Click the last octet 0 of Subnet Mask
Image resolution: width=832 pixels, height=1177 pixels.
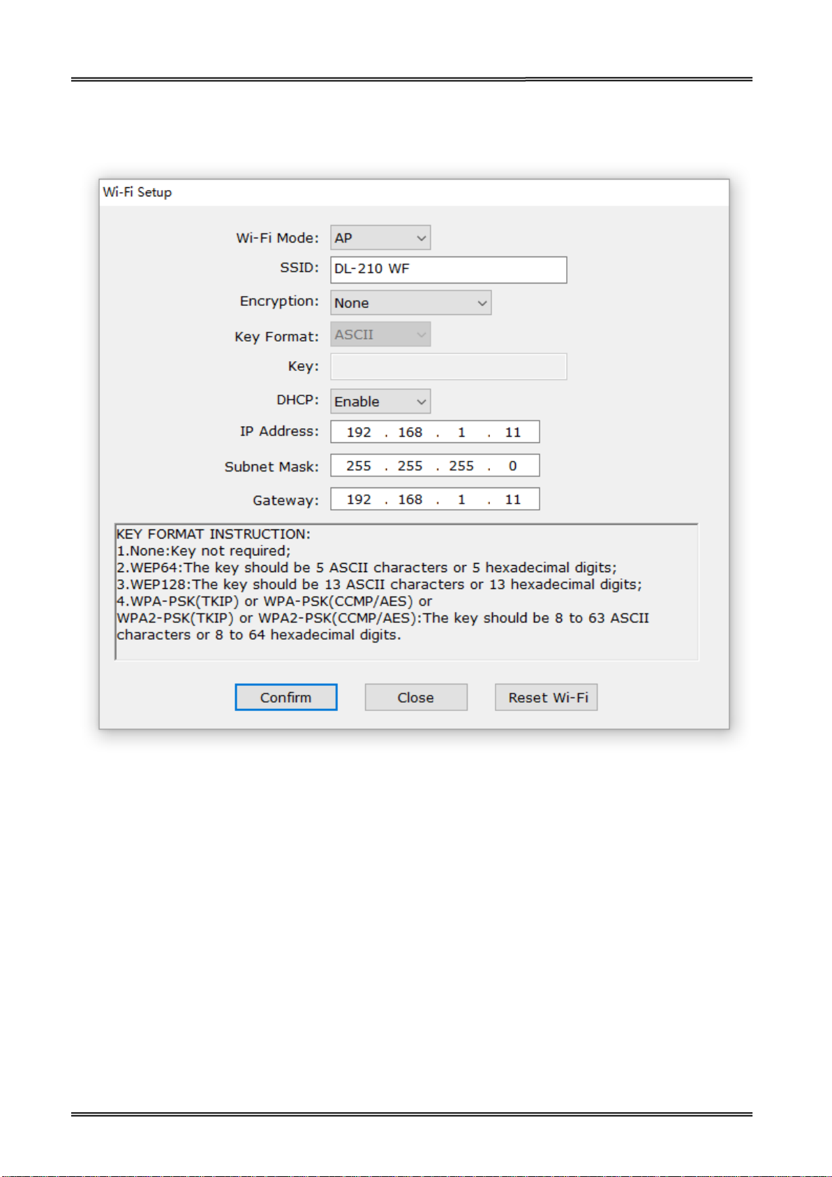click(513, 466)
